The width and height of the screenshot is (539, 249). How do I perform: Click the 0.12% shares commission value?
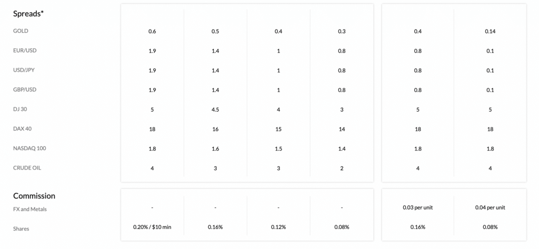(x=278, y=227)
